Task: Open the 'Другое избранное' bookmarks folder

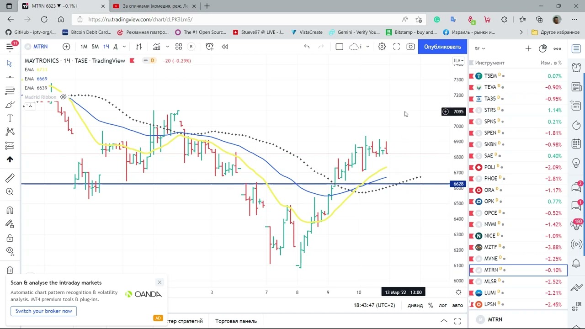Action: [555, 32]
